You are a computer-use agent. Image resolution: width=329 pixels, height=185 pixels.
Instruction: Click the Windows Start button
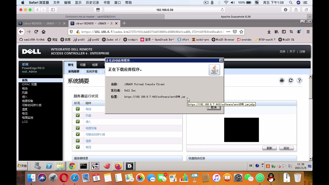click(22, 166)
